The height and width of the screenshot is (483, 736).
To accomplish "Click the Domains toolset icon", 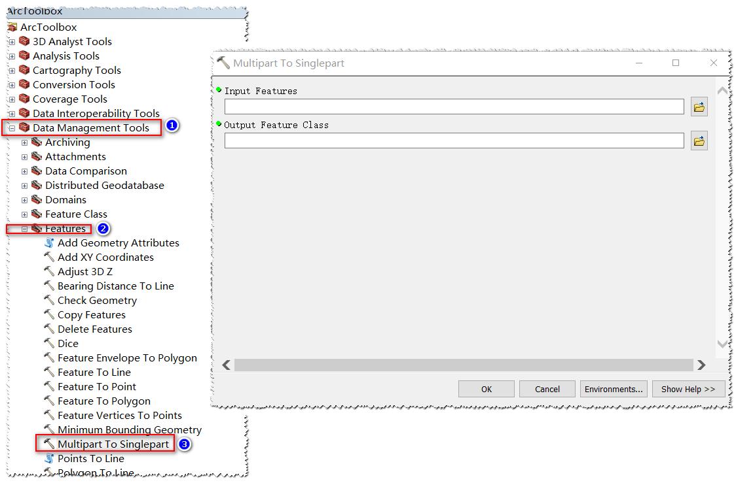I will pyautogui.click(x=37, y=200).
